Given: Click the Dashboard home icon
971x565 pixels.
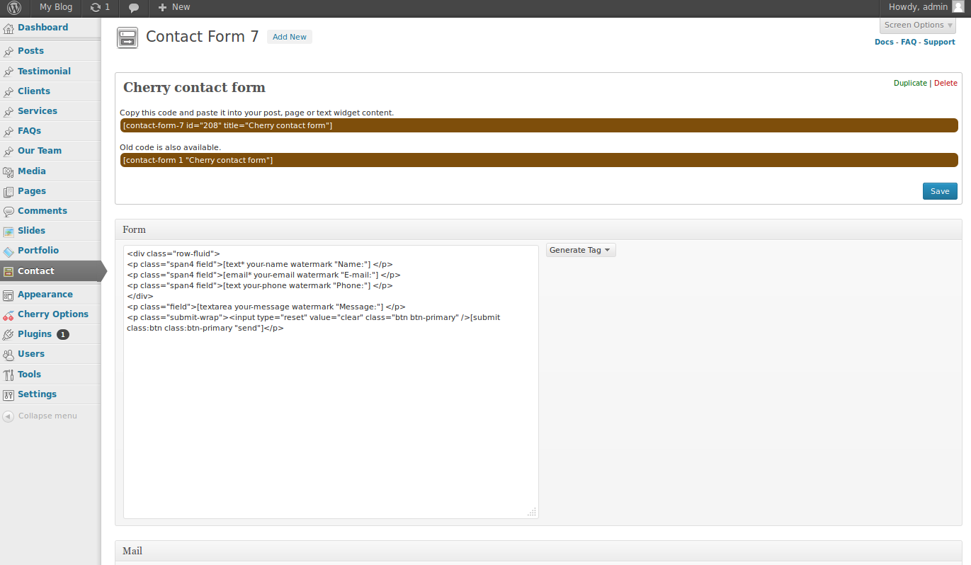Looking at the screenshot, I should [x=8, y=28].
